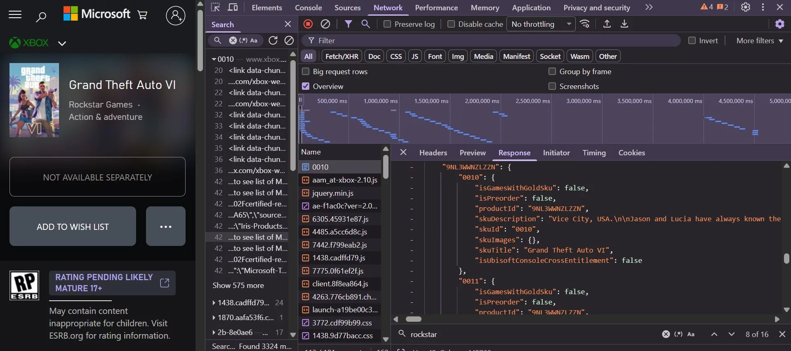Expand the 1438.cadffd79 search result group
The height and width of the screenshot is (351, 791).
click(x=214, y=303)
